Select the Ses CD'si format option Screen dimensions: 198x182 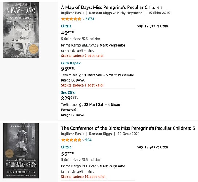tap(68, 92)
